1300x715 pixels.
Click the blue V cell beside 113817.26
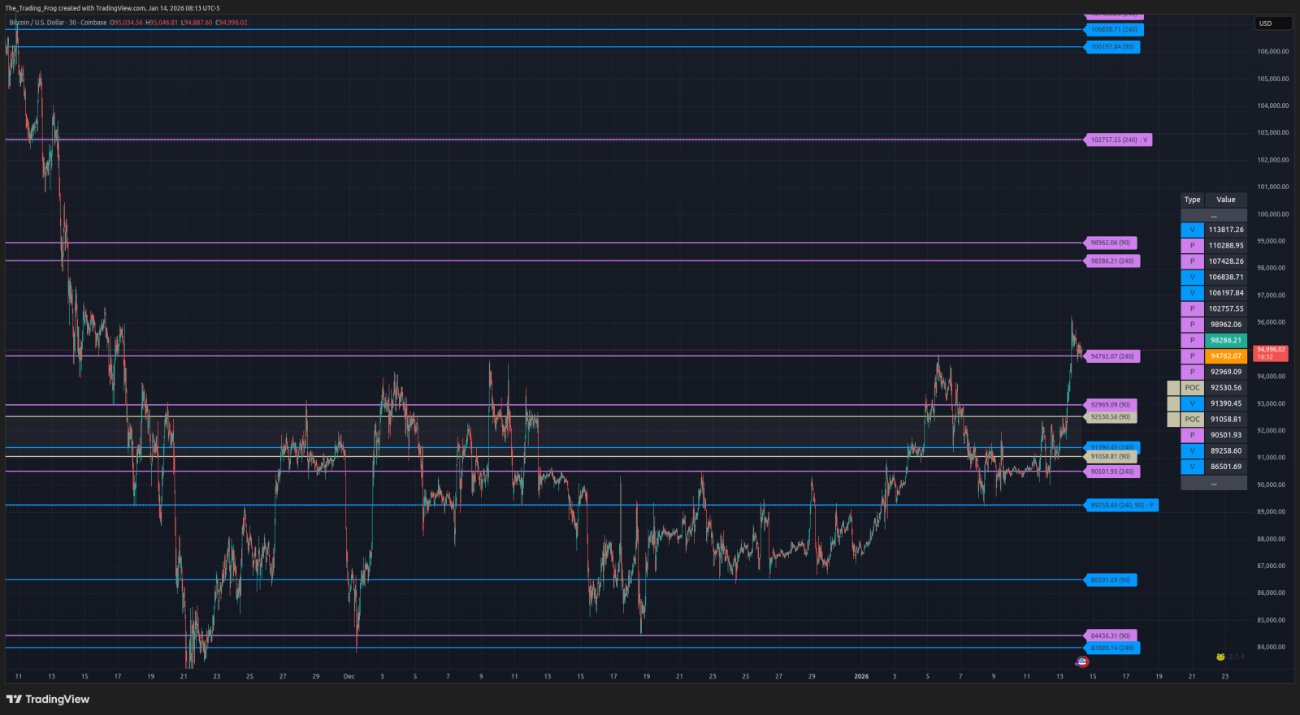[1192, 230]
